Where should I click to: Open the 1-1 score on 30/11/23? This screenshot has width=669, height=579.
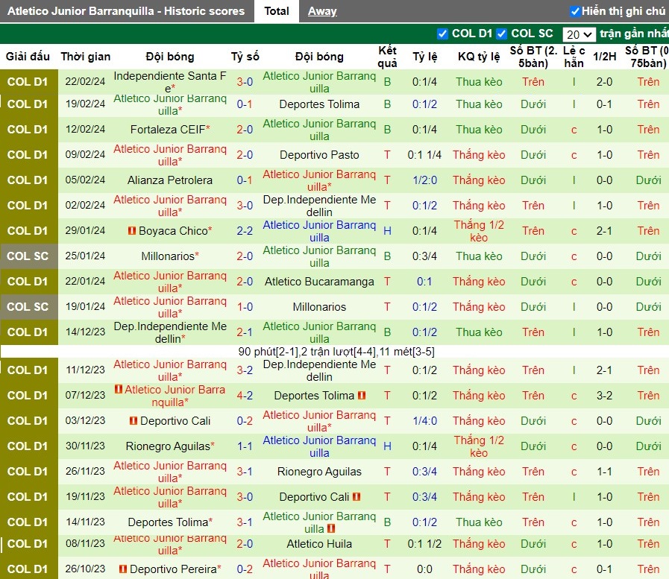coord(245,446)
